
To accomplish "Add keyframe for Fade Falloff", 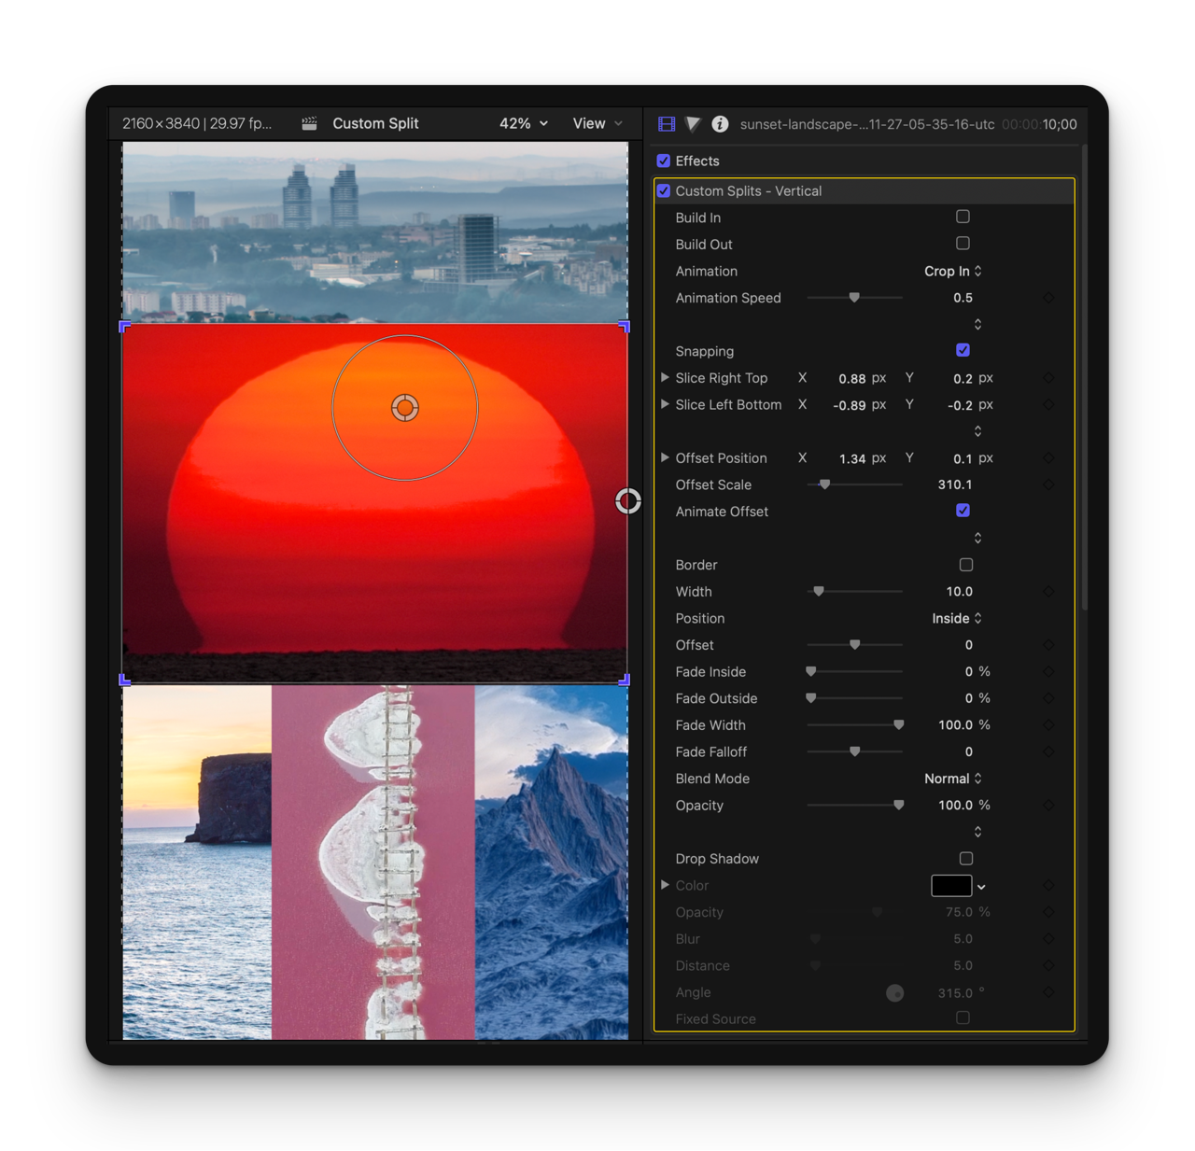I will pyautogui.click(x=1048, y=751).
